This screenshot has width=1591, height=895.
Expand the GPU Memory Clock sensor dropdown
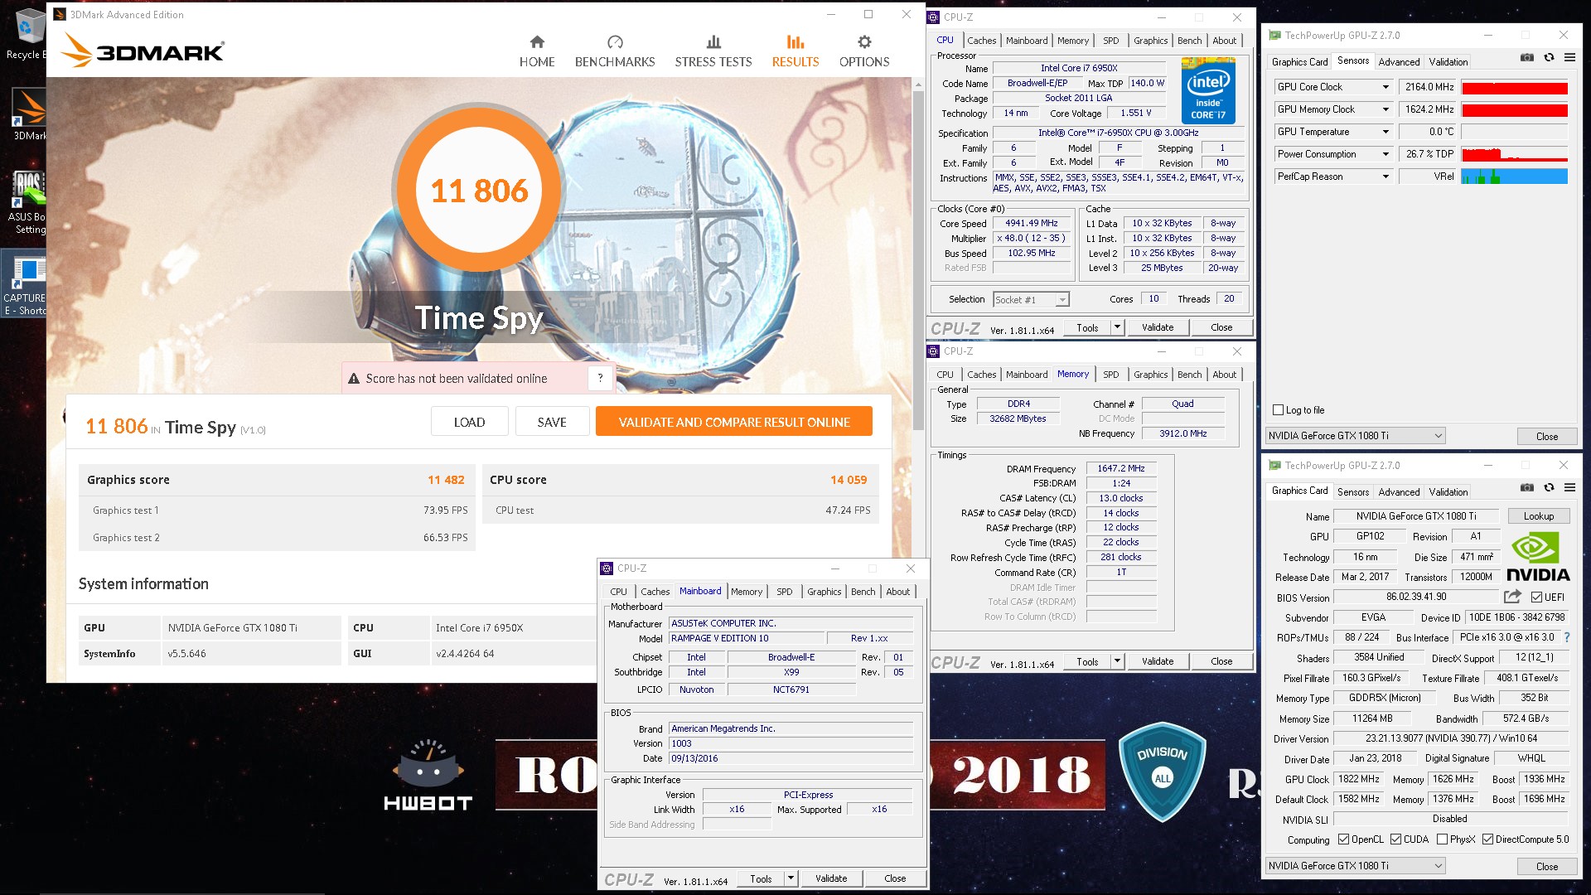1385,109
